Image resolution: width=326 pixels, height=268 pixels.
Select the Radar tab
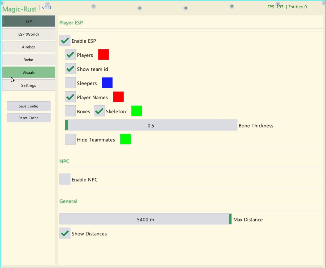click(29, 60)
